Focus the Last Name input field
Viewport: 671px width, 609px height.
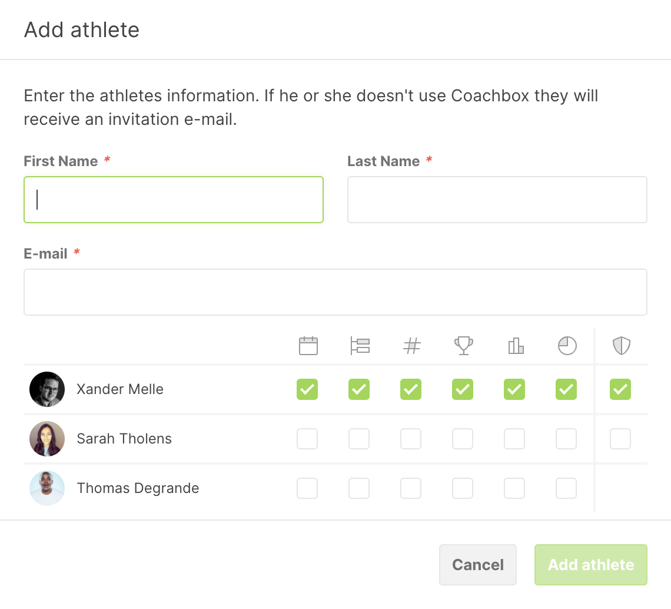click(497, 200)
